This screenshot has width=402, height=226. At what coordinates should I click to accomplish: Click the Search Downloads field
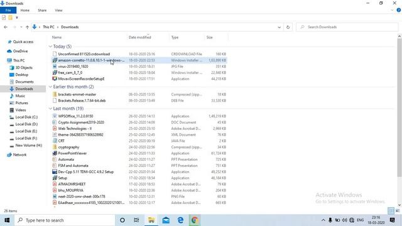tap(347, 27)
